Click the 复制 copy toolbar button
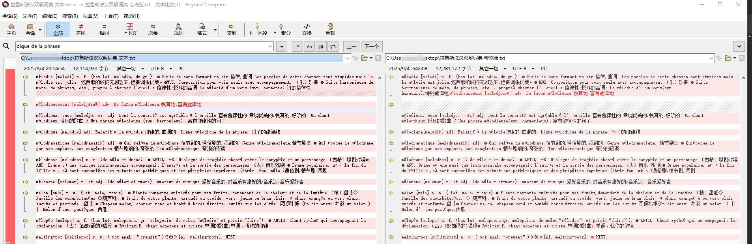The height and width of the screenshot is (244, 752). click(232, 30)
